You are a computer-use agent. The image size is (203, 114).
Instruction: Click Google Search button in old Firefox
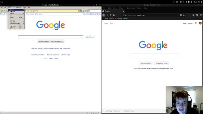(x=44, y=41)
